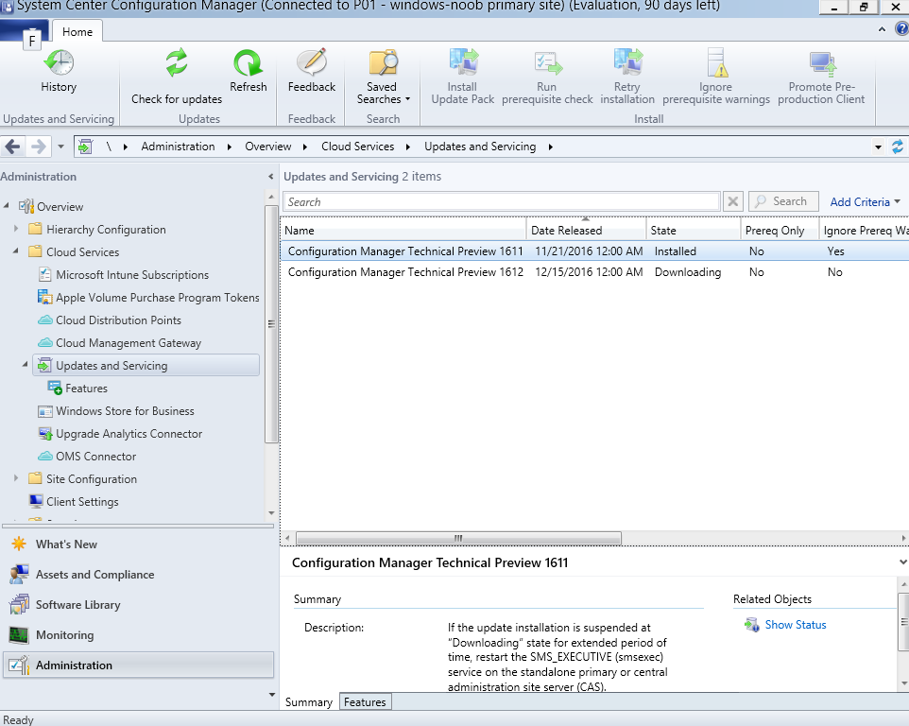Screen dimensions: 909x726
Task: Open Add Criteria dropdown
Action: tap(865, 201)
